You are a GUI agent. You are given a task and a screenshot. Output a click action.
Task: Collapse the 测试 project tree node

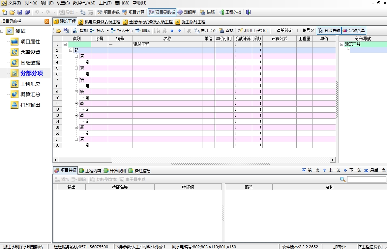pyautogui.click(x=2, y=31)
